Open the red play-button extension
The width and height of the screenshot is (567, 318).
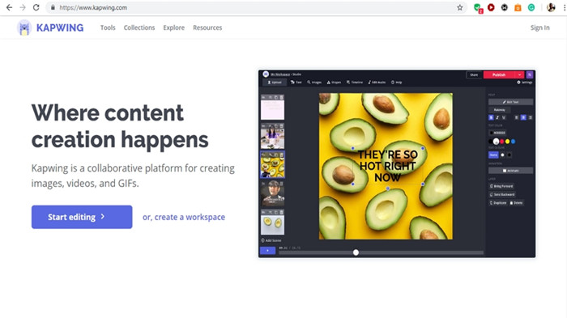point(491,7)
